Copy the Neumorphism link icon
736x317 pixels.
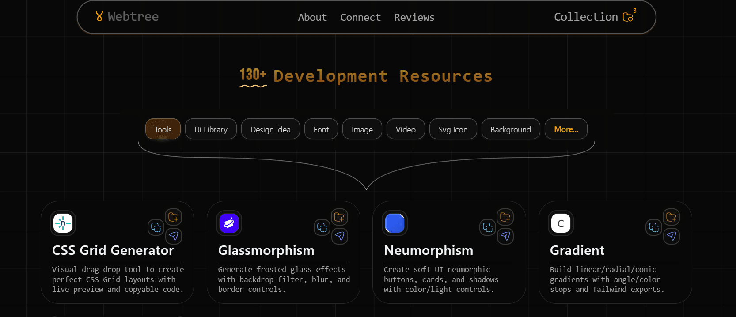488,227
